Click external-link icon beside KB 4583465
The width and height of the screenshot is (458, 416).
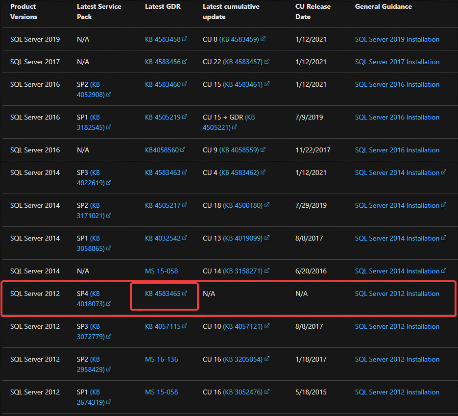click(185, 293)
